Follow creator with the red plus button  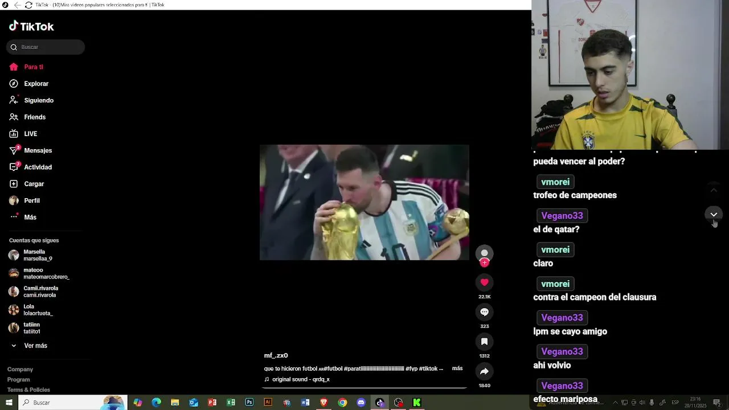484,263
